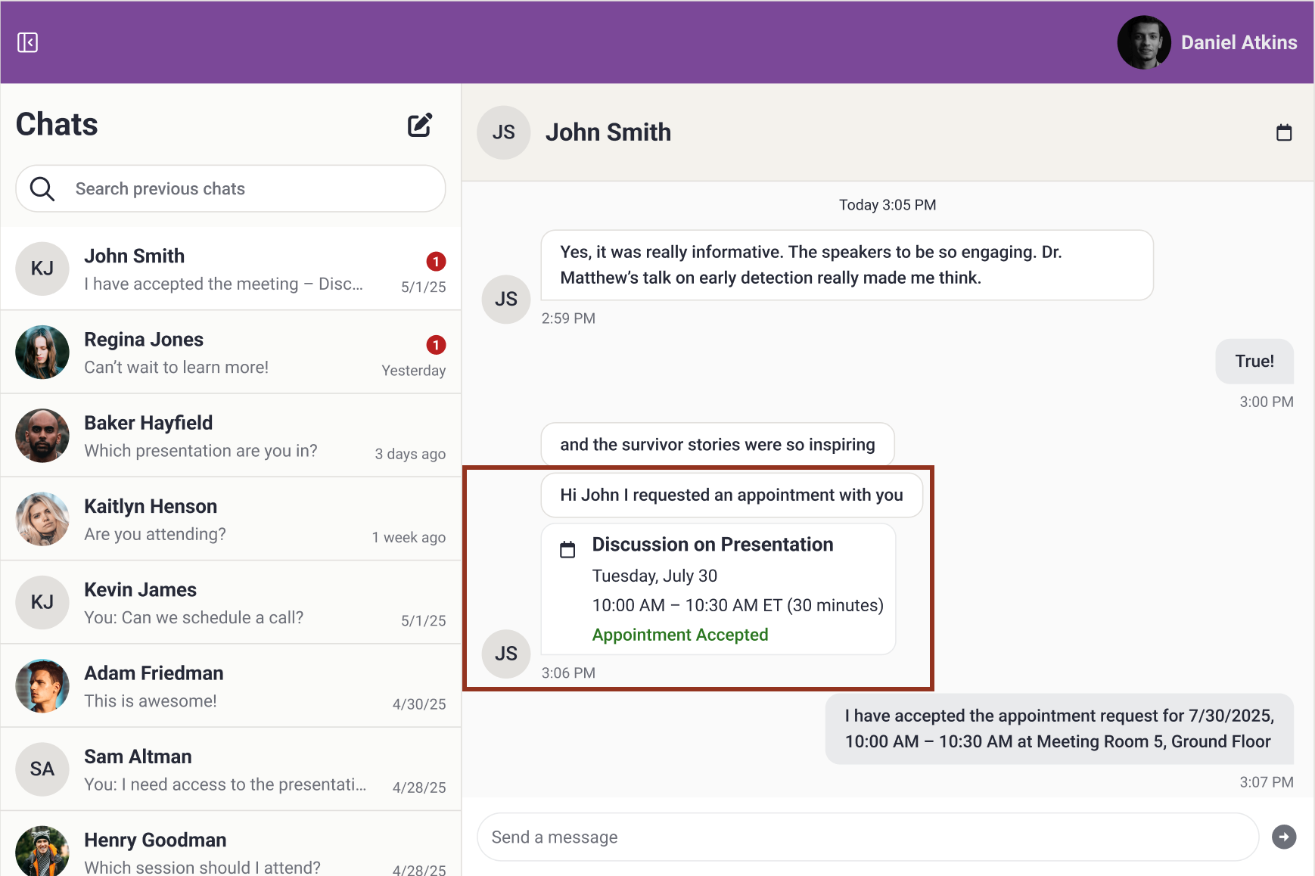Click the search magnifier icon in the Chats panel

coord(42,188)
